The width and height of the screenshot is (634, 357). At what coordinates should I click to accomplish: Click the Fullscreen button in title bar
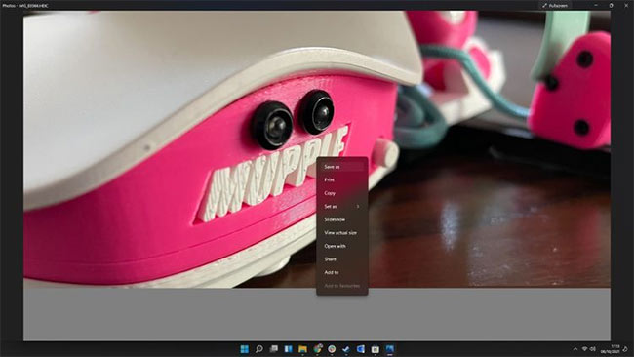pos(555,5)
